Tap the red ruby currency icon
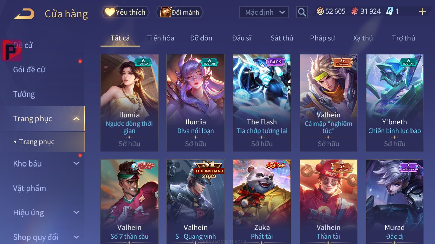Image resolution: width=435 pixels, height=244 pixels. pos(355,11)
